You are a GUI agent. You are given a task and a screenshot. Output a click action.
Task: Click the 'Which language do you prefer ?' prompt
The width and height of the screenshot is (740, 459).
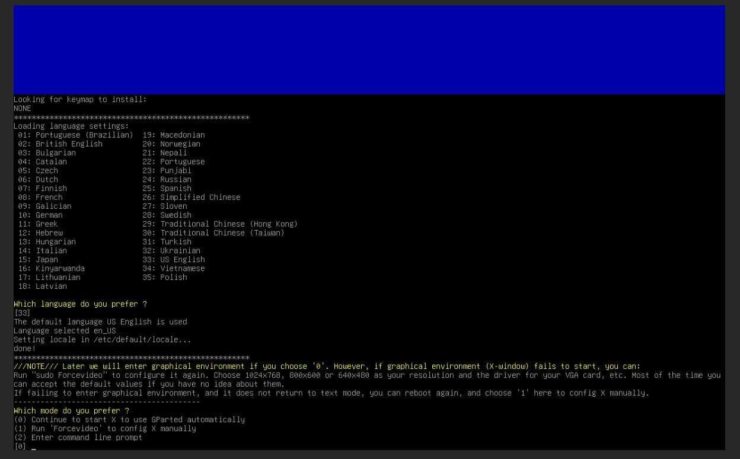[x=80, y=304]
